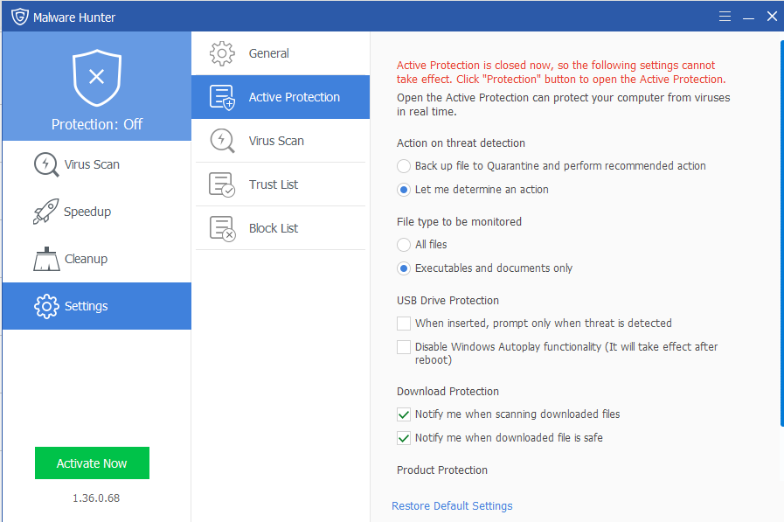
Task: Uncheck 'Notify me when downloaded file is safe'
Action: [404, 438]
